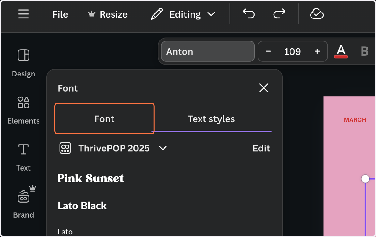376x237 pixels.
Task: Open the Elements sidebar panel
Action: 23,110
